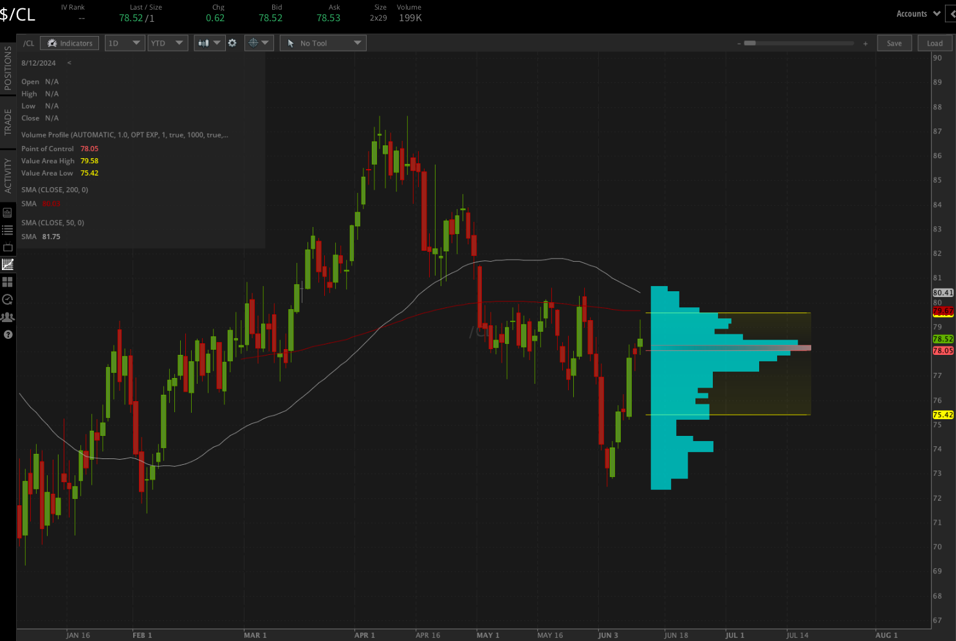This screenshot has height=641, width=956.
Task: Click the Value Area Low value 75.42
Action: click(89, 173)
